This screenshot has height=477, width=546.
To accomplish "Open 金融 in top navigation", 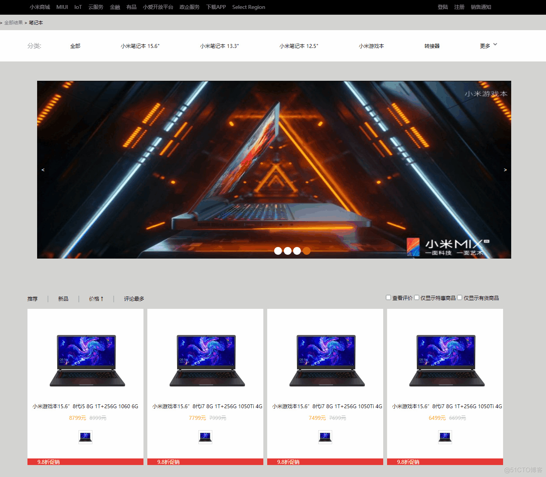I will click(115, 7).
